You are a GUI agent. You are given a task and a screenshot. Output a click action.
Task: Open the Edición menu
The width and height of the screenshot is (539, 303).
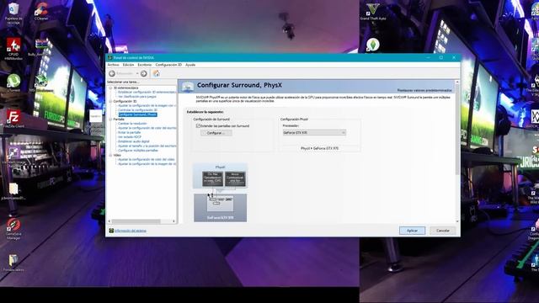pyautogui.click(x=128, y=65)
